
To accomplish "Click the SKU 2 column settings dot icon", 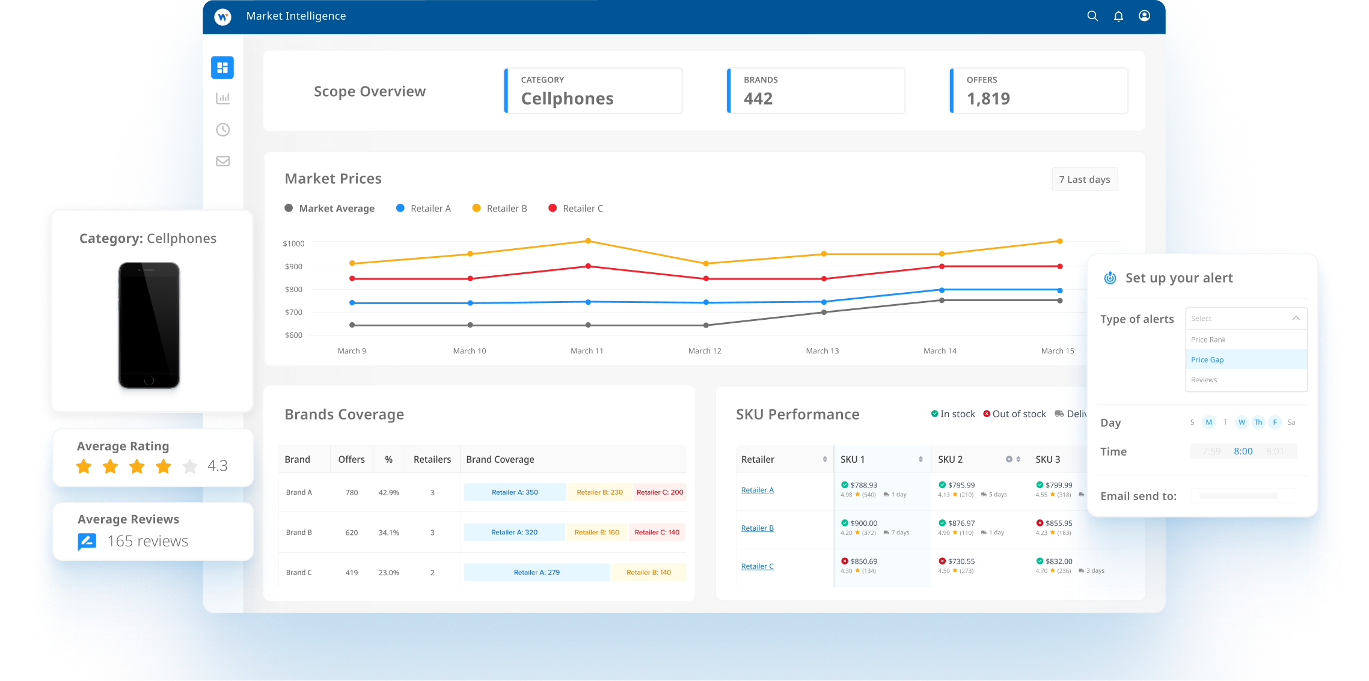I will coord(1009,459).
